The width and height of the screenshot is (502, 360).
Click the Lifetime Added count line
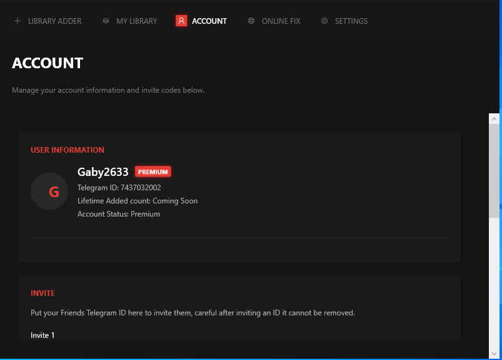[137, 201]
